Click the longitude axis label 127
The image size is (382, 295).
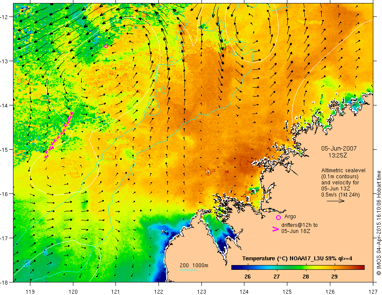373,292
